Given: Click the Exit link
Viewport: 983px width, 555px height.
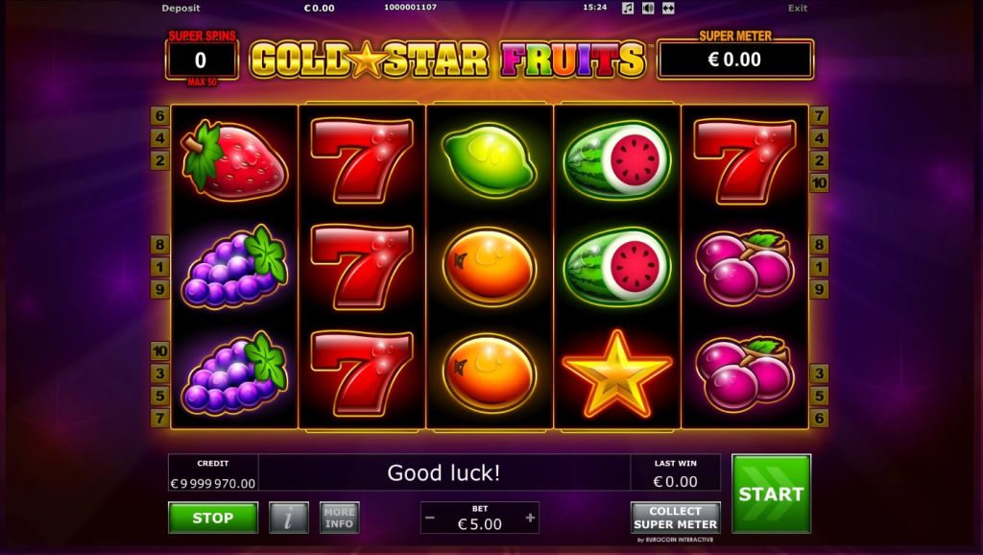Looking at the screenshot, I should click(798, 8).
